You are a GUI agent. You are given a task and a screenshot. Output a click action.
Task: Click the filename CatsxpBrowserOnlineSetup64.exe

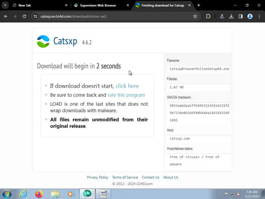point(200,69)
